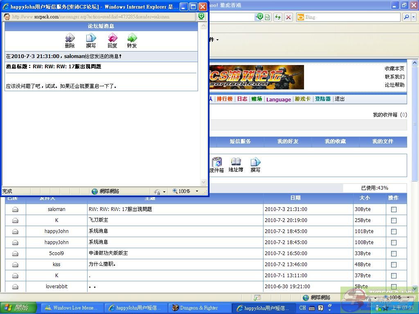Tick checkbox for 飞刀版主 message row
The image size is (419, 314).
pyautogui.click(x=394, y=220)
